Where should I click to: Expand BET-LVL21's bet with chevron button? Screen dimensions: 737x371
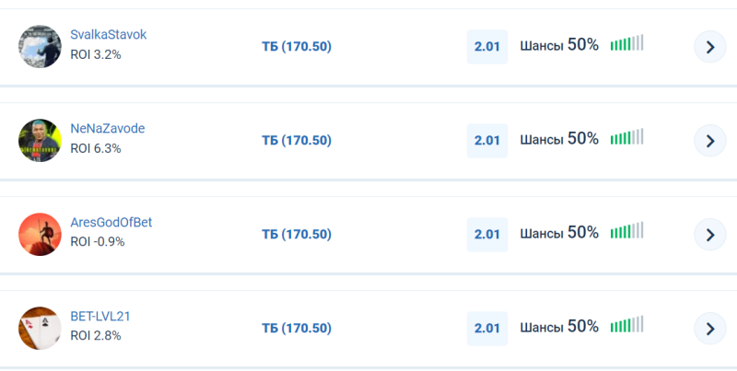click(709, 329)
